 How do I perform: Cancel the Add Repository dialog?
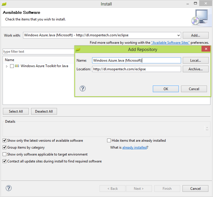(194, 89)
